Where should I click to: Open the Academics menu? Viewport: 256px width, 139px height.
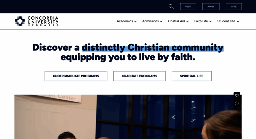click(125, 21)
